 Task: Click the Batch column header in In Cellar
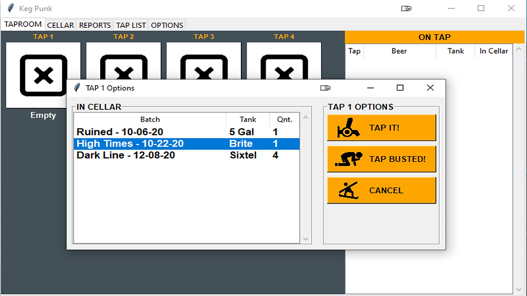click(x=150, y=119)
